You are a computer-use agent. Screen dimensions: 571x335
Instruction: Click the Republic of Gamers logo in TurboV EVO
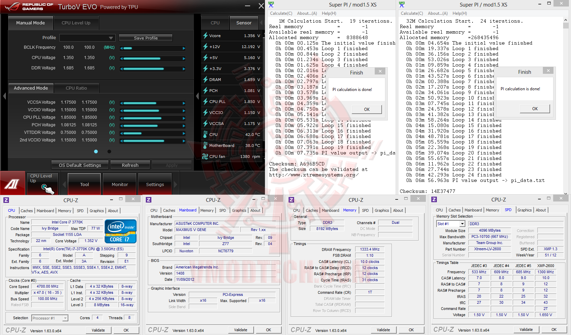coord(29,6)
